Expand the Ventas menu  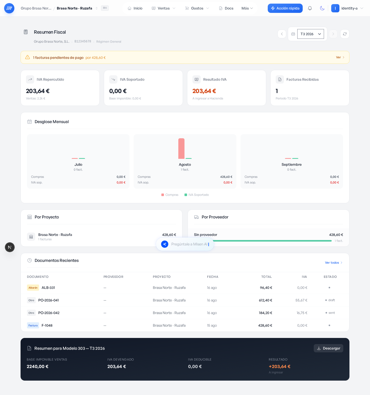click(164, 8)
